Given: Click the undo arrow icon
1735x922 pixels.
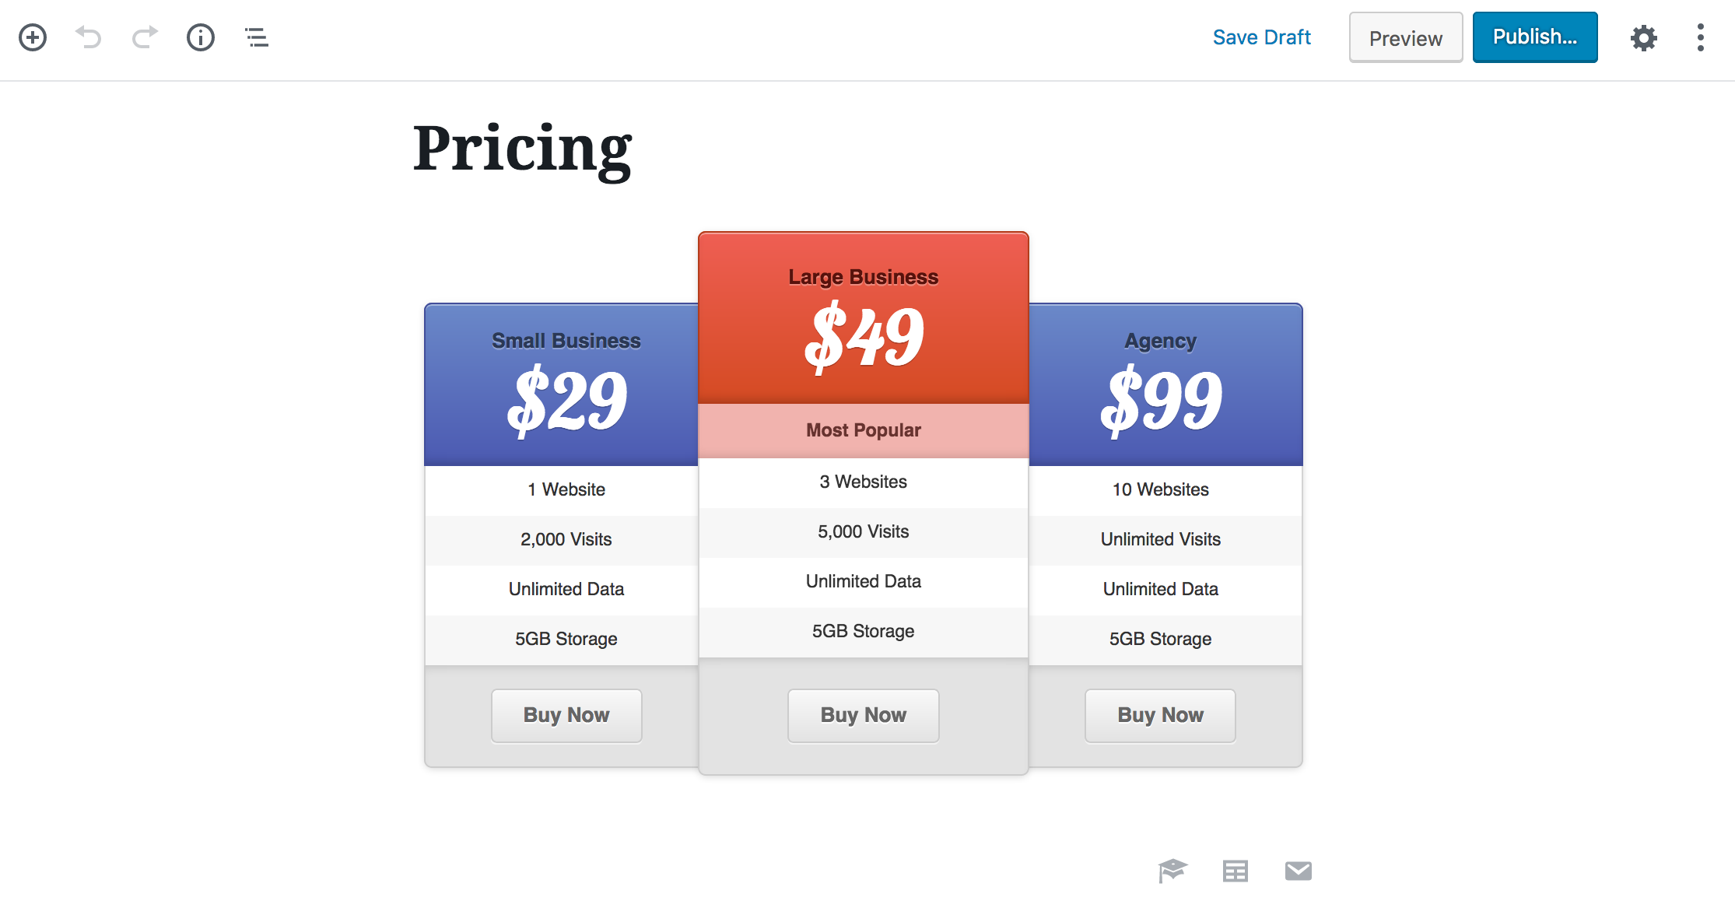Looking at the screenshot, I should tap(89, 37).
